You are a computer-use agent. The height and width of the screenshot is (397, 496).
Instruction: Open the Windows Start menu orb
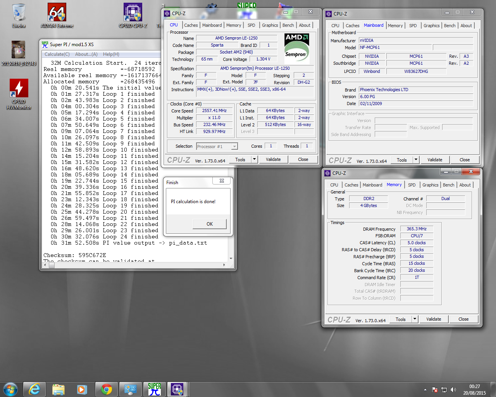pyautogui.click(x=10, y=389)
